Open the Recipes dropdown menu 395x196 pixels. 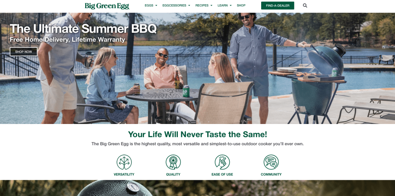pyautogui.click(x=204, y=5)
